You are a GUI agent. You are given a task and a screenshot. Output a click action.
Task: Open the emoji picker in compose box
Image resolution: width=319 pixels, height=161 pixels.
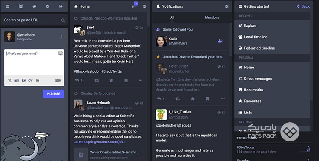coord(60,53)
